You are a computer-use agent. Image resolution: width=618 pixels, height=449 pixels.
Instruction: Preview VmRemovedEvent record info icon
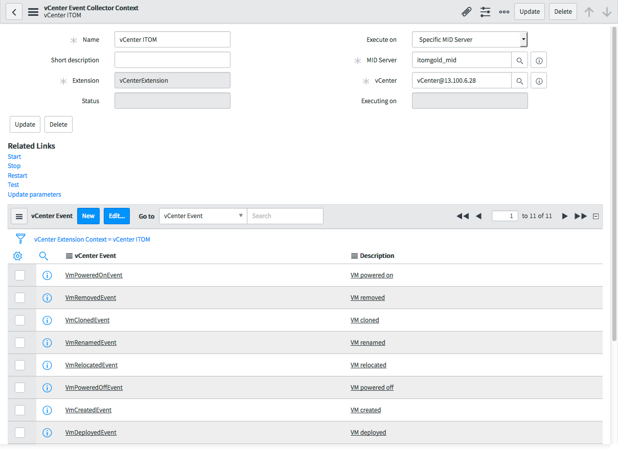(47, 298)
